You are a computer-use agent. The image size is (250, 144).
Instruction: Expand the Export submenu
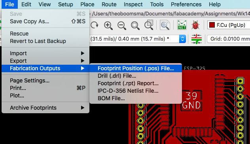pyautogui.click(x=45, y=61)
